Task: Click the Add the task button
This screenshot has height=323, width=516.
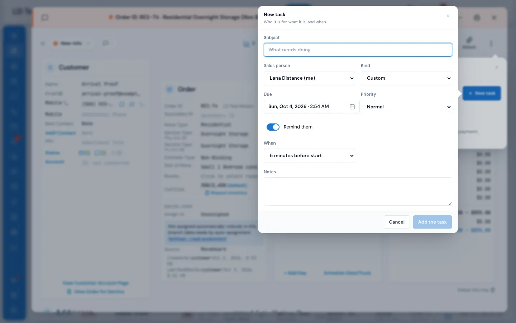Action: tap(432, 222)
